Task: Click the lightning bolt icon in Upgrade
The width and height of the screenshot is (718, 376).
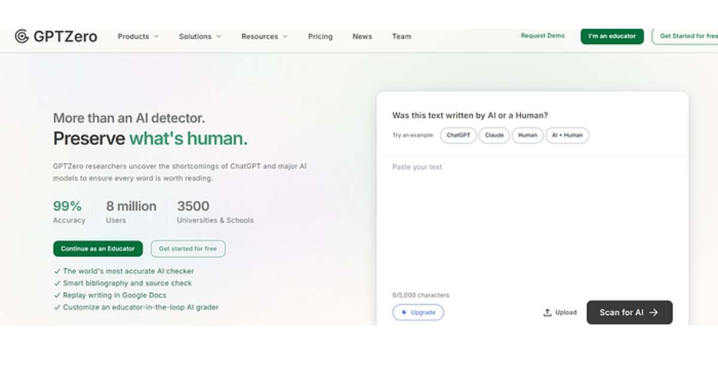Action: (x=404, y=313)
